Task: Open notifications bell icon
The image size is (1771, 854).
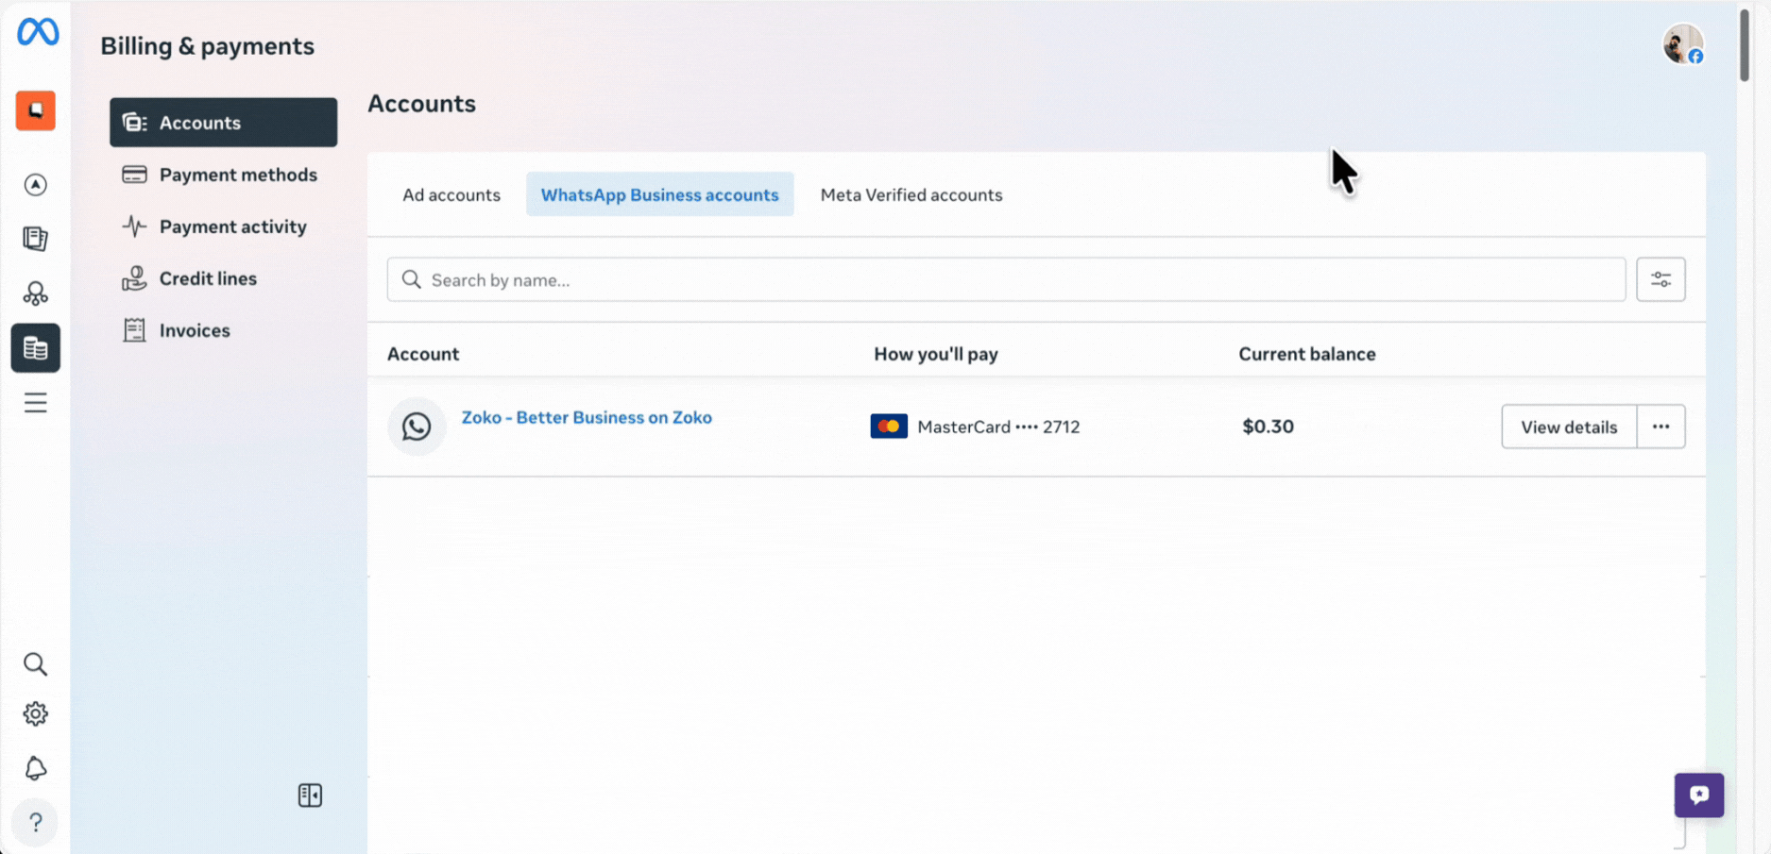Action: [36, 768]
